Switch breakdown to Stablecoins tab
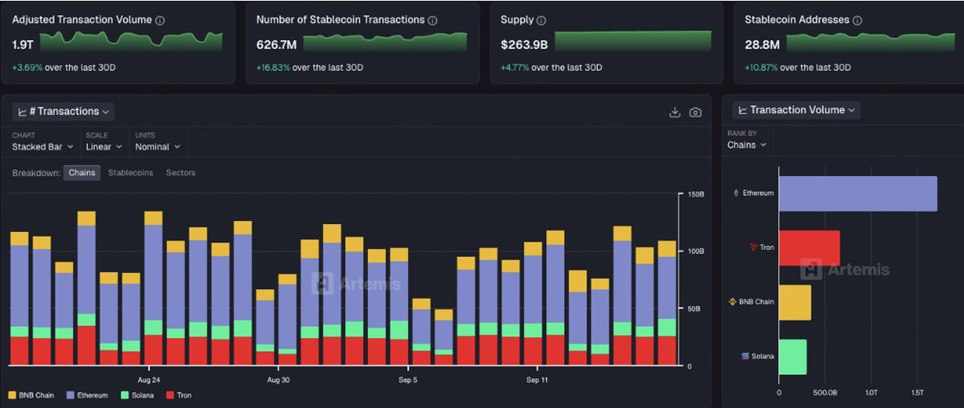Screen dimensions: 964x408 pyautogui.click(x=130, y=173)
